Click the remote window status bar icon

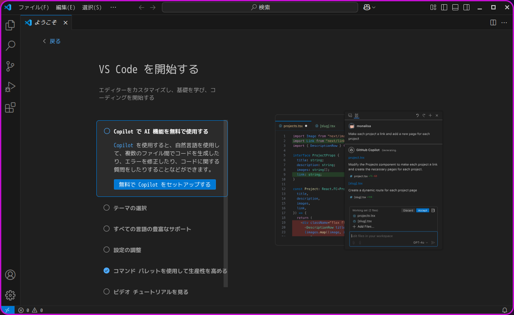(7, 310)
